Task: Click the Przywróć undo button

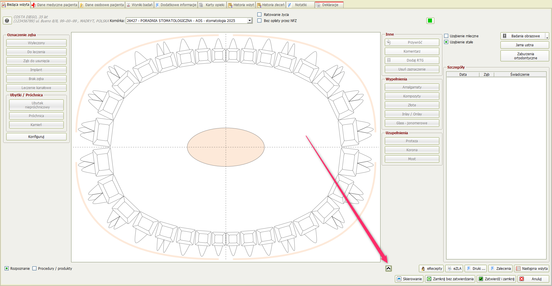Action: point(412,43)
